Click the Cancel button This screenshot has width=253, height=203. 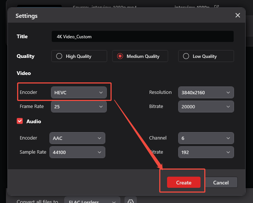pos(221,182)
